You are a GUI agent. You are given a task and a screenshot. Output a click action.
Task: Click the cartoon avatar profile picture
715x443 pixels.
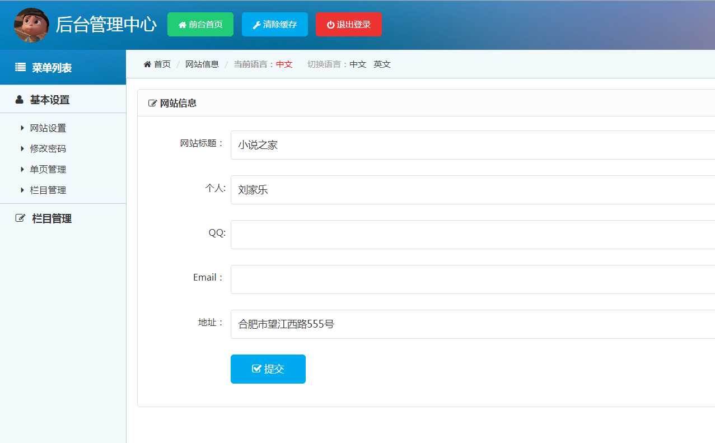click(x=31, y=25)
